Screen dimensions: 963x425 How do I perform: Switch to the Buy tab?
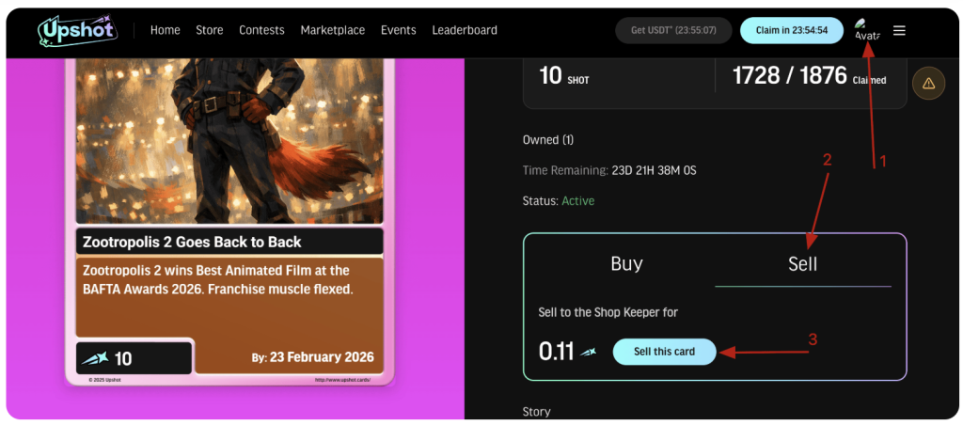click(626, 264)
